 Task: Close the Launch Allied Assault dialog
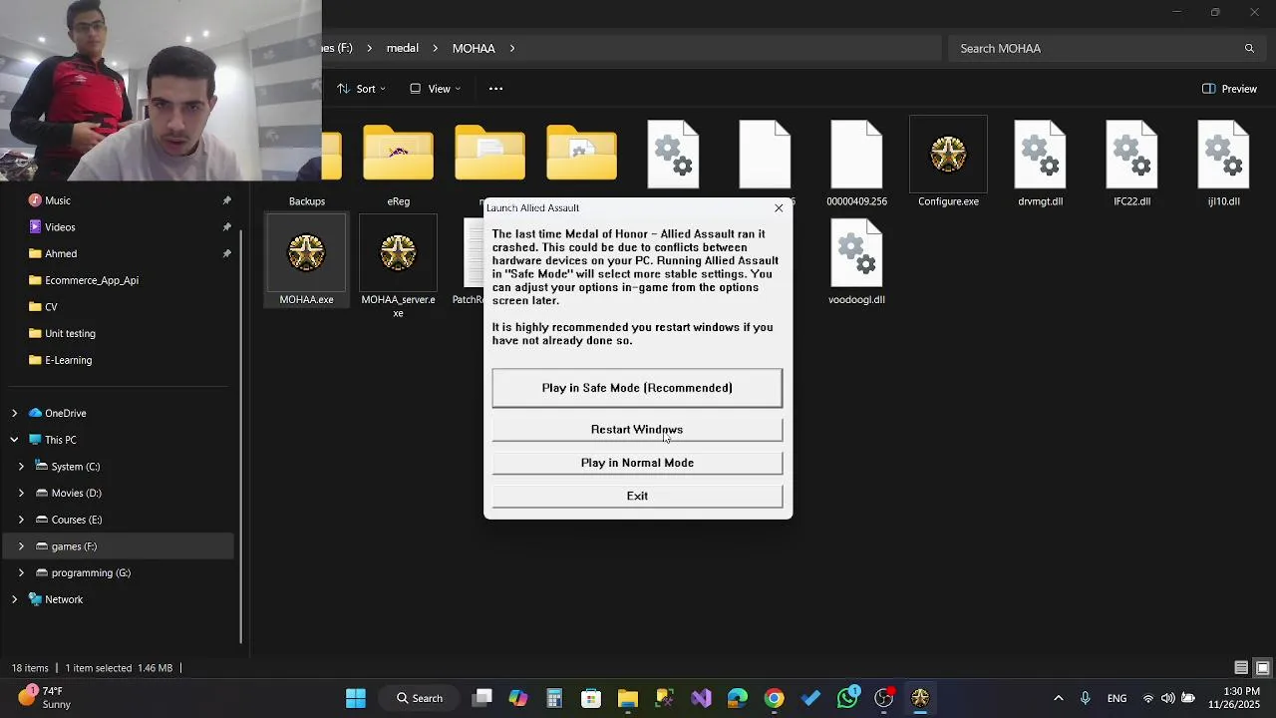click(x=779, y=208)
